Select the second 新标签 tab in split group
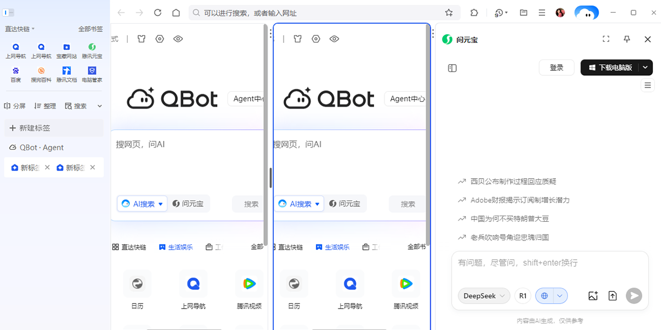The height and width of the screenshot is (330, 661). 71,168
